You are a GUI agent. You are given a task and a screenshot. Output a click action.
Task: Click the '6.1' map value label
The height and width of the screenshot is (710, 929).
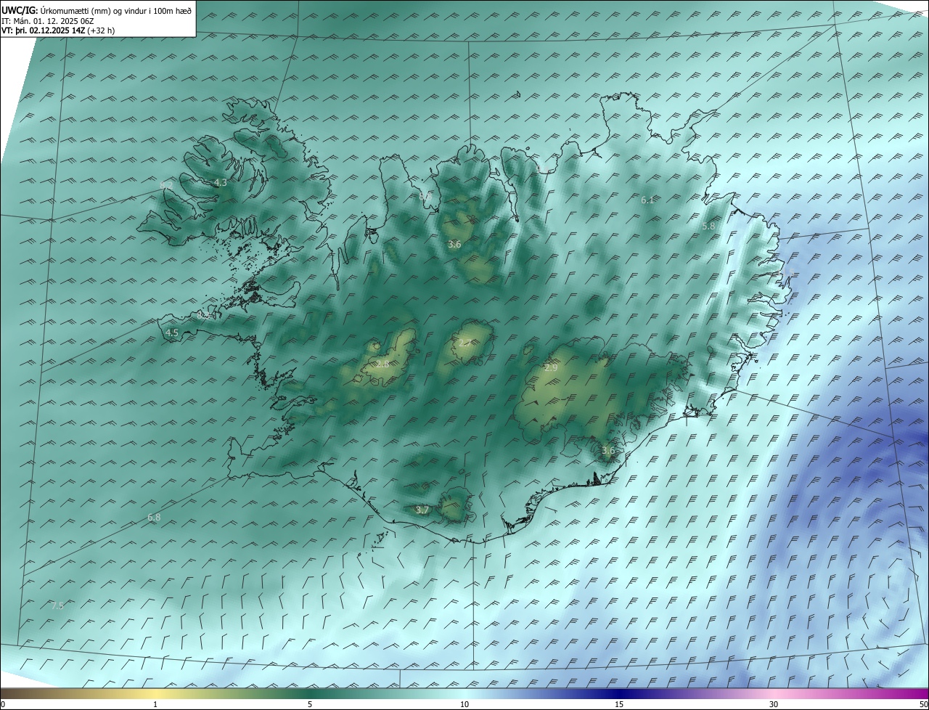(x=648, y=200)
